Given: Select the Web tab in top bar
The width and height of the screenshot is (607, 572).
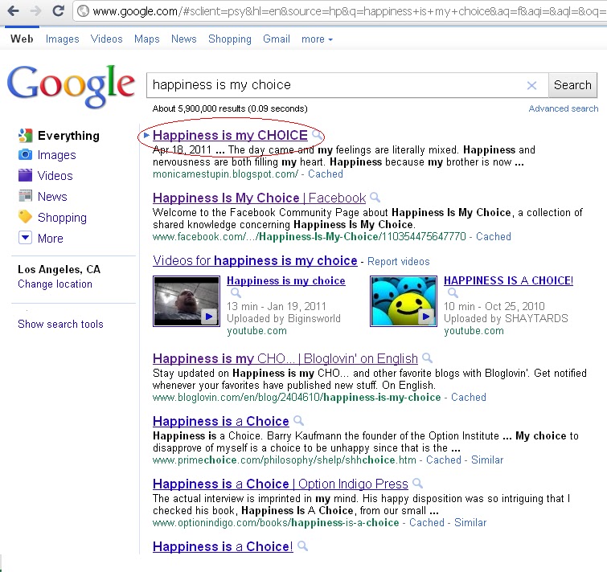Looking at the screenshot, I should pos(22,39).
